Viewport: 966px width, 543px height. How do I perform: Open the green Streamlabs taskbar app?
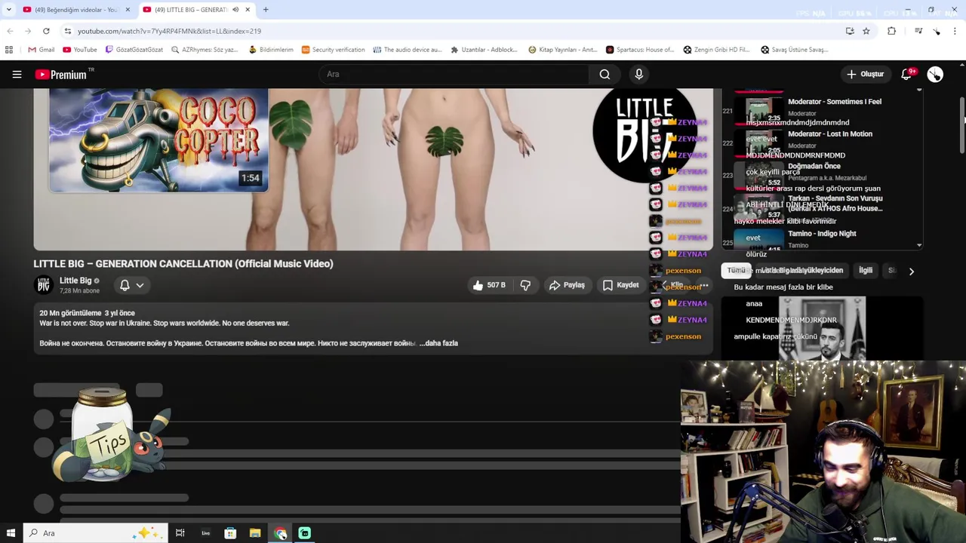click(x=305, y=533)
